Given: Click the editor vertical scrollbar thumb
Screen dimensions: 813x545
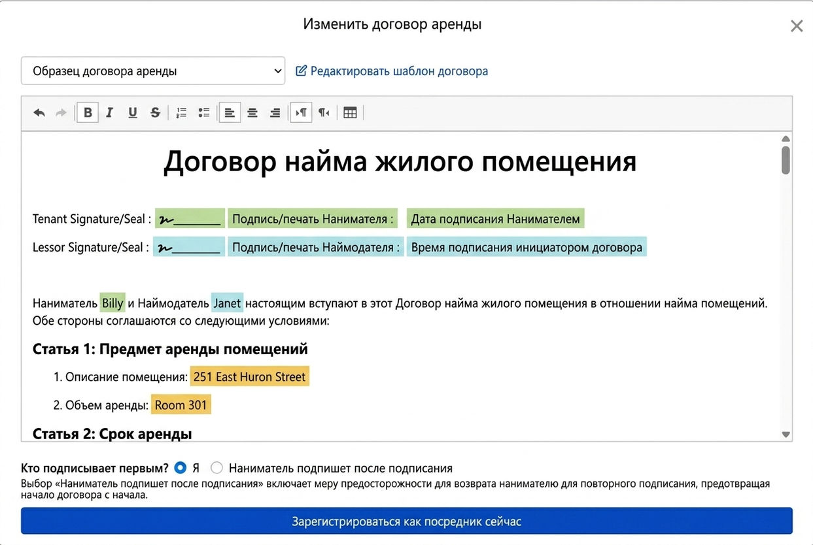Looking at the screenshot, I should pos(786,160).
